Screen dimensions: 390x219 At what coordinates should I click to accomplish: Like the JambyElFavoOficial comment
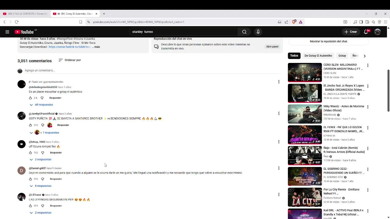pos(30,125)
